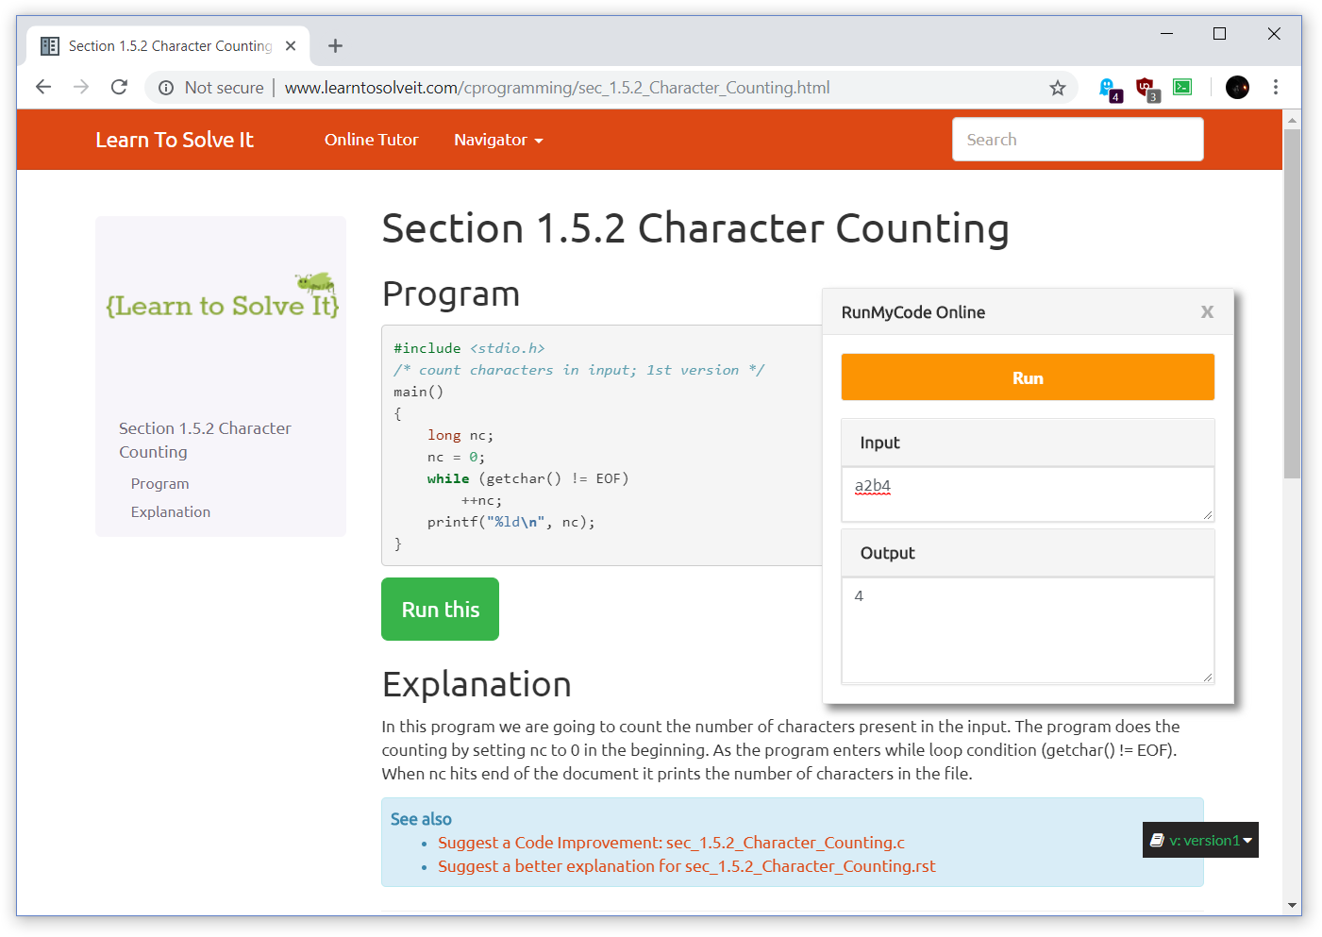Click the Section 1.5.2 Character Counting heading

click(x=695, y=229)
